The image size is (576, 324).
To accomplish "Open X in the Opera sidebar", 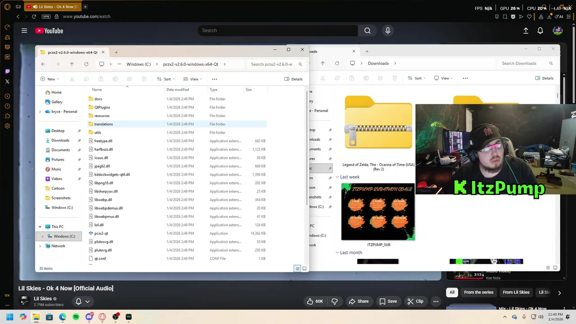I will (x=7, y=81).
